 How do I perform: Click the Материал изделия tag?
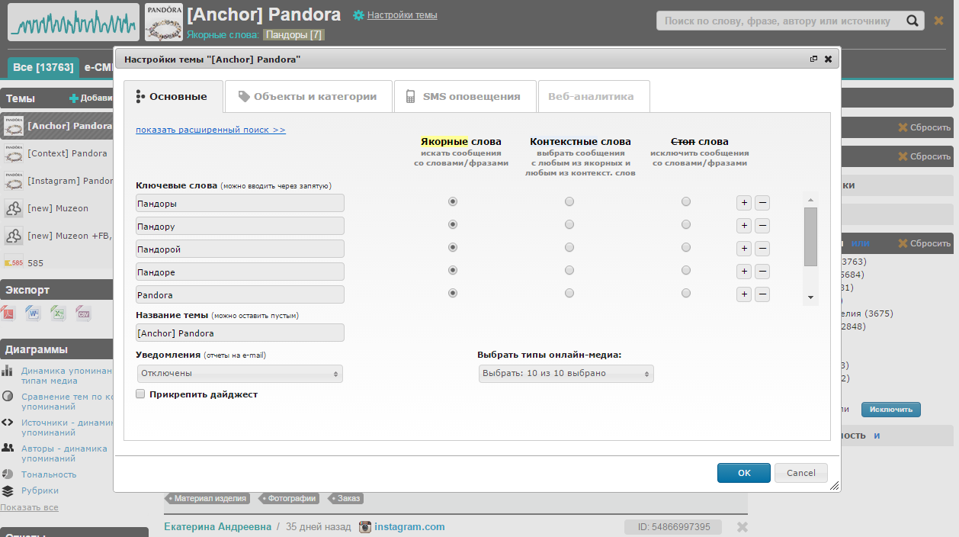[207, 498]
